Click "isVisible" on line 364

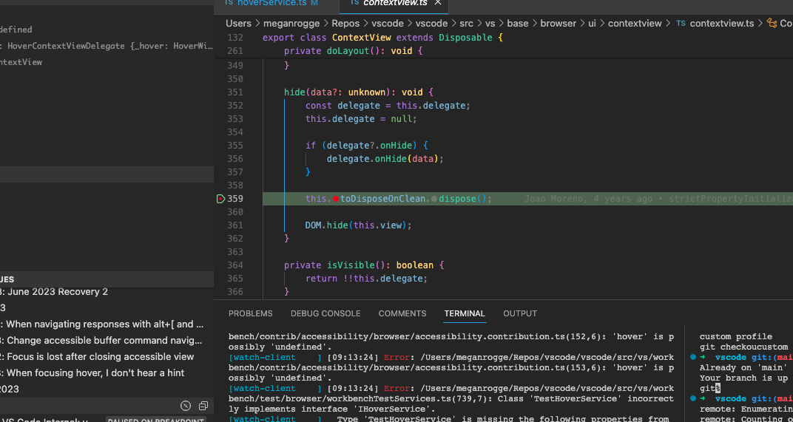tap(351, 265)
